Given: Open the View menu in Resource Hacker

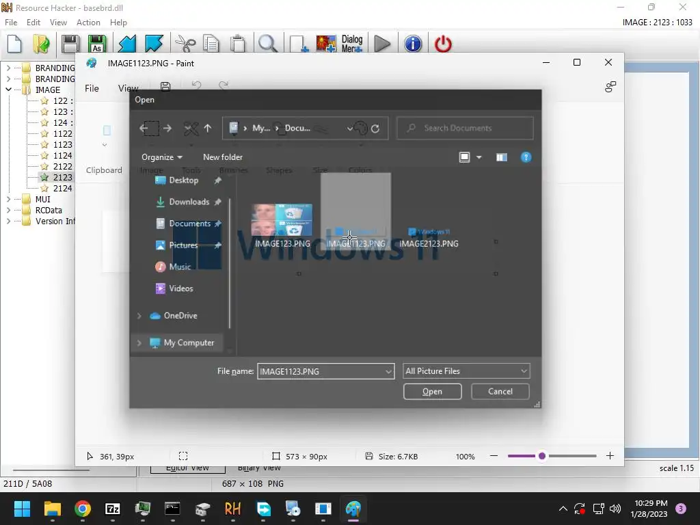Looking at the screenshot, I should pyautogui.click(x=58, y=23).
